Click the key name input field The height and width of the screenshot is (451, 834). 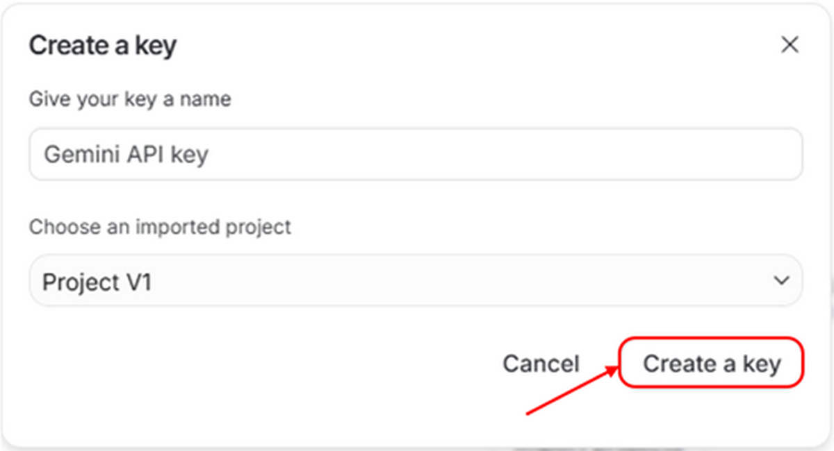[x=416, y=154]
